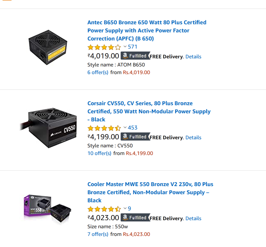Click the Cooler Master MWE star rating icons
The height and width of the screenshot is (247, 266).
104,209
